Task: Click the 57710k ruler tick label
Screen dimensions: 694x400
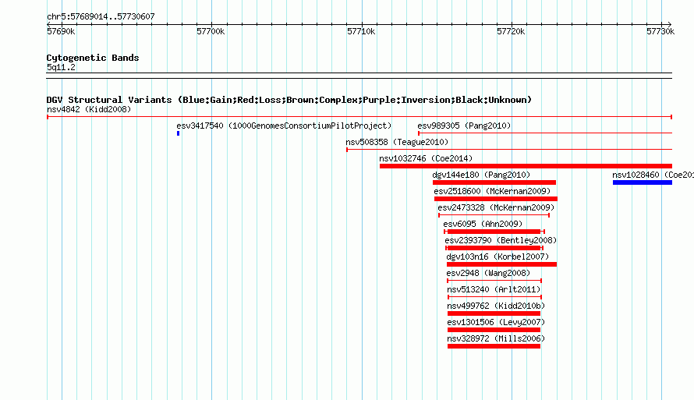Action: pyautogui.click(x=361, y=31)
